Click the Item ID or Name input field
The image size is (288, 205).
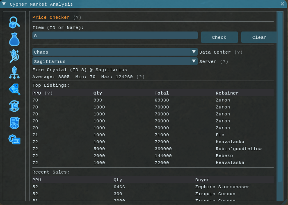coord(115,36)
